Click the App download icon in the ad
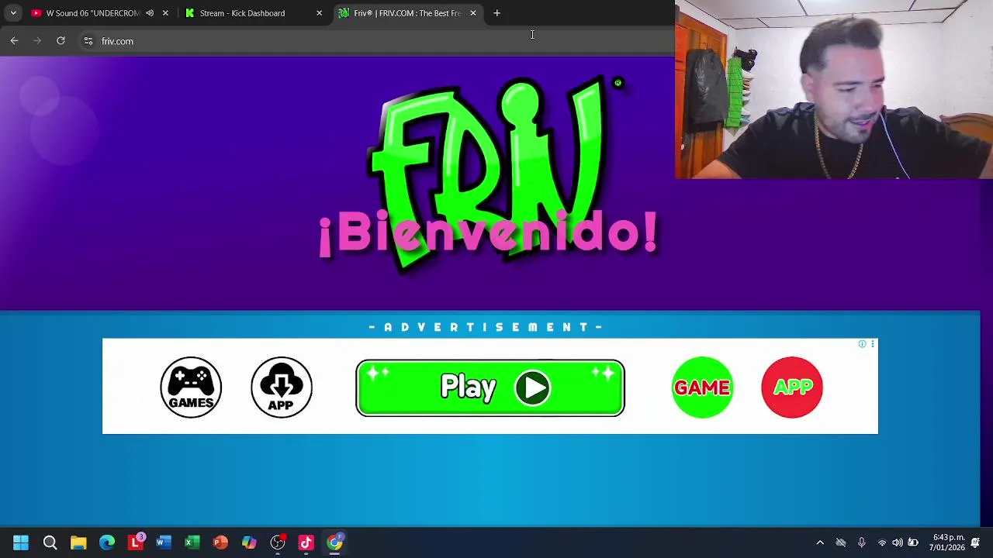Screen dimensions: 993x558 (282, 387)
